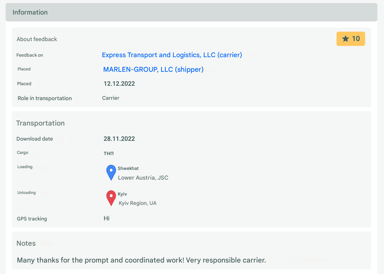Click the Carrier role value
This screenshot has height=274, width=384.
(111, 98)
